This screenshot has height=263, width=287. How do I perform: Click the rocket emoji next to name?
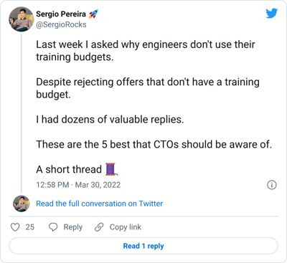(x=93, y=14)
